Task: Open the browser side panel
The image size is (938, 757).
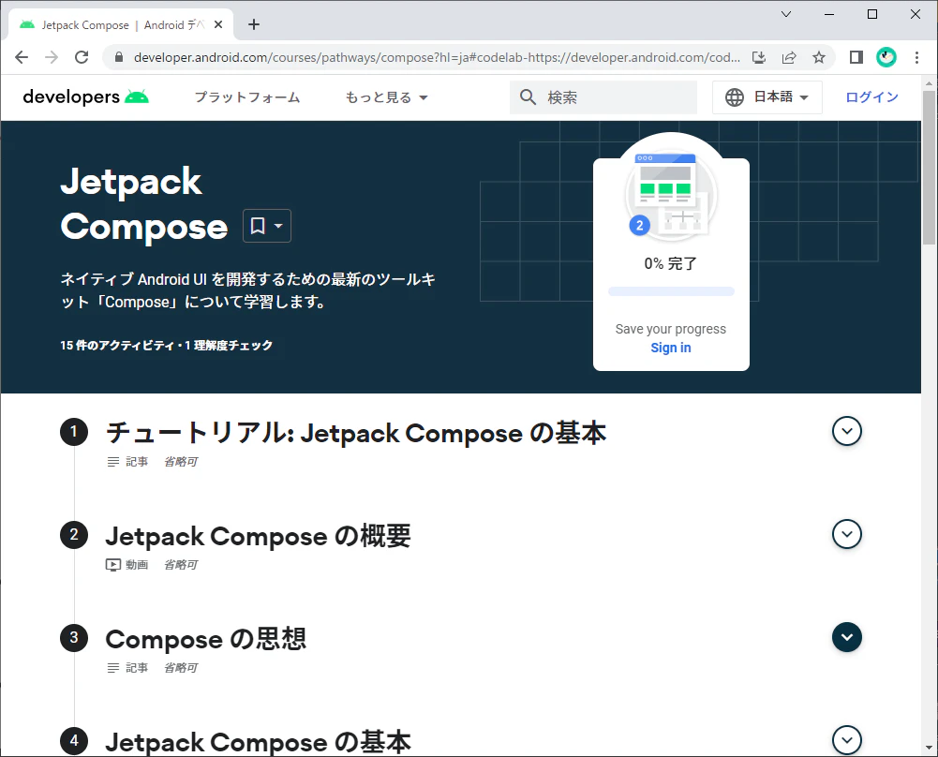Action: [x=856, y=57]
